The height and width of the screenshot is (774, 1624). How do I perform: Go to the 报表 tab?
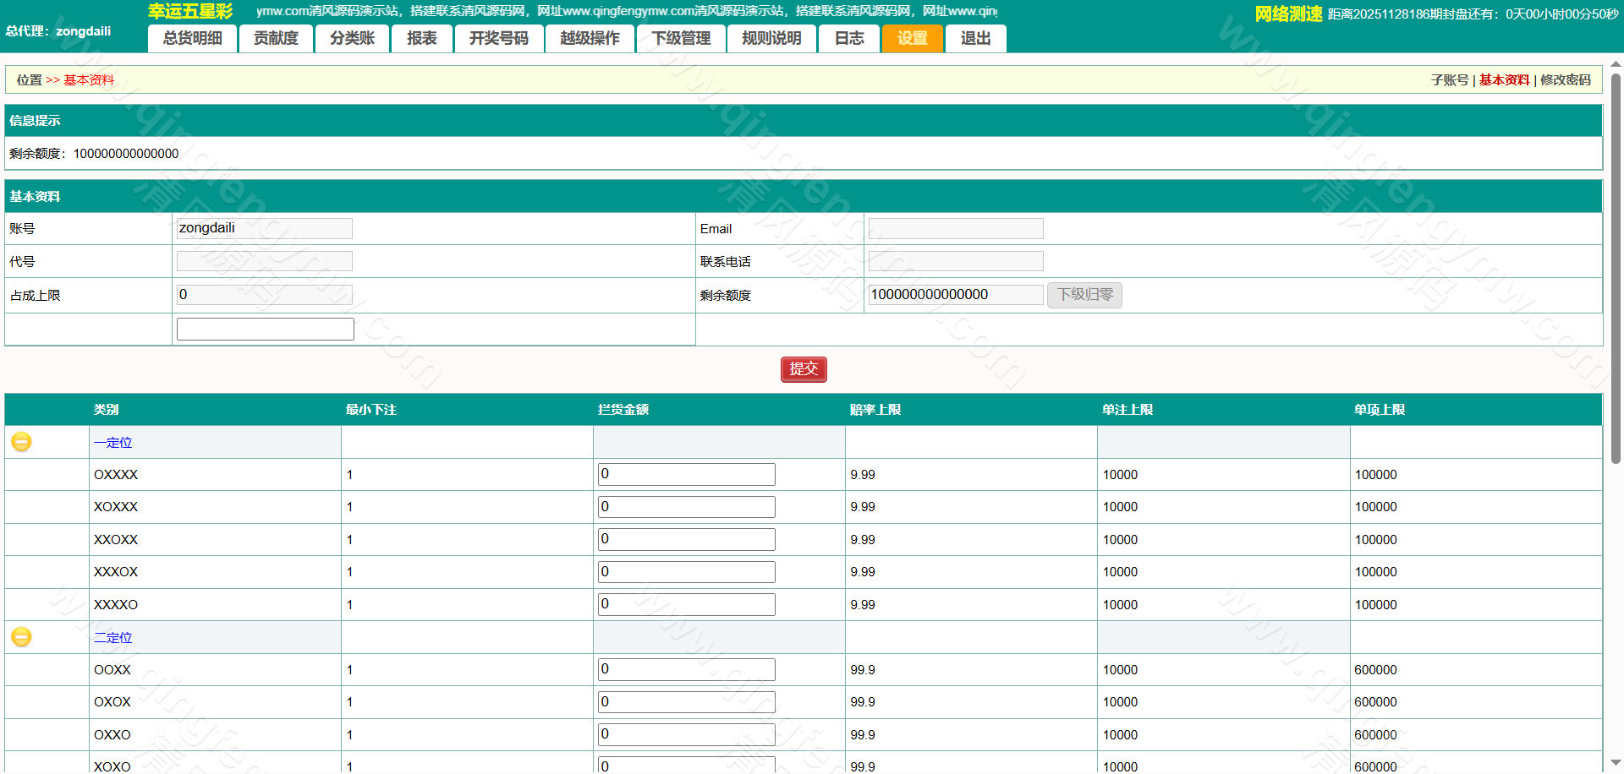(x=421, y=39)
